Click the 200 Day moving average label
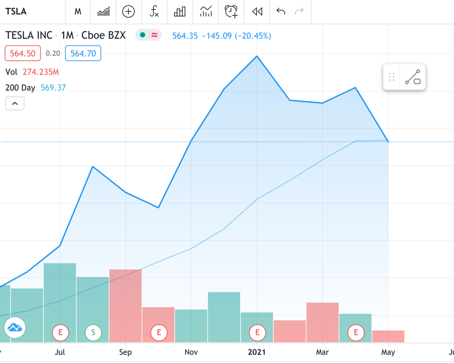The height and width of the screenshot is (363, 454). pyautogui.click(x=20, y=88)
